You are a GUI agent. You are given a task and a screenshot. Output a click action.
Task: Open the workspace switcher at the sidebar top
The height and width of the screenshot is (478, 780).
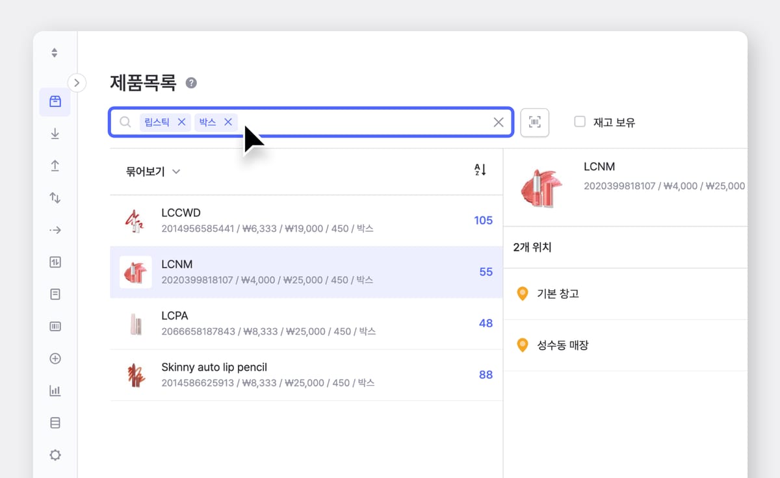[x=55, y=52]
